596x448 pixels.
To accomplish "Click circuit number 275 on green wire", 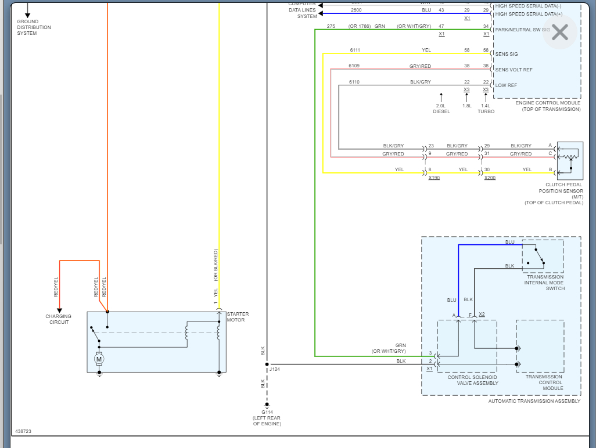I will (331, 26).
